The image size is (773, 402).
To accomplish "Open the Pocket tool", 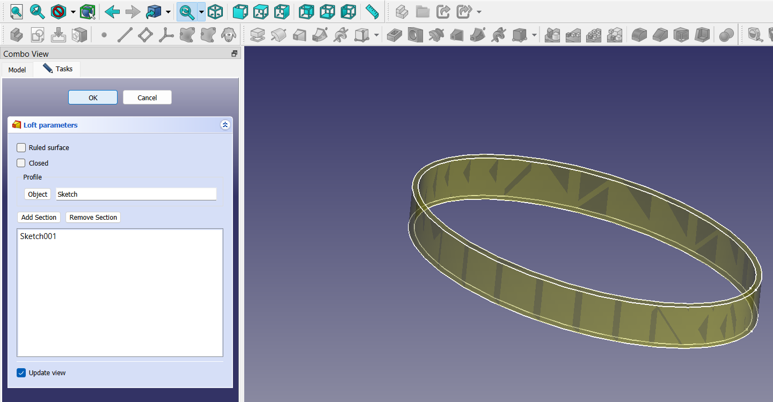I will tap(393, 34).
